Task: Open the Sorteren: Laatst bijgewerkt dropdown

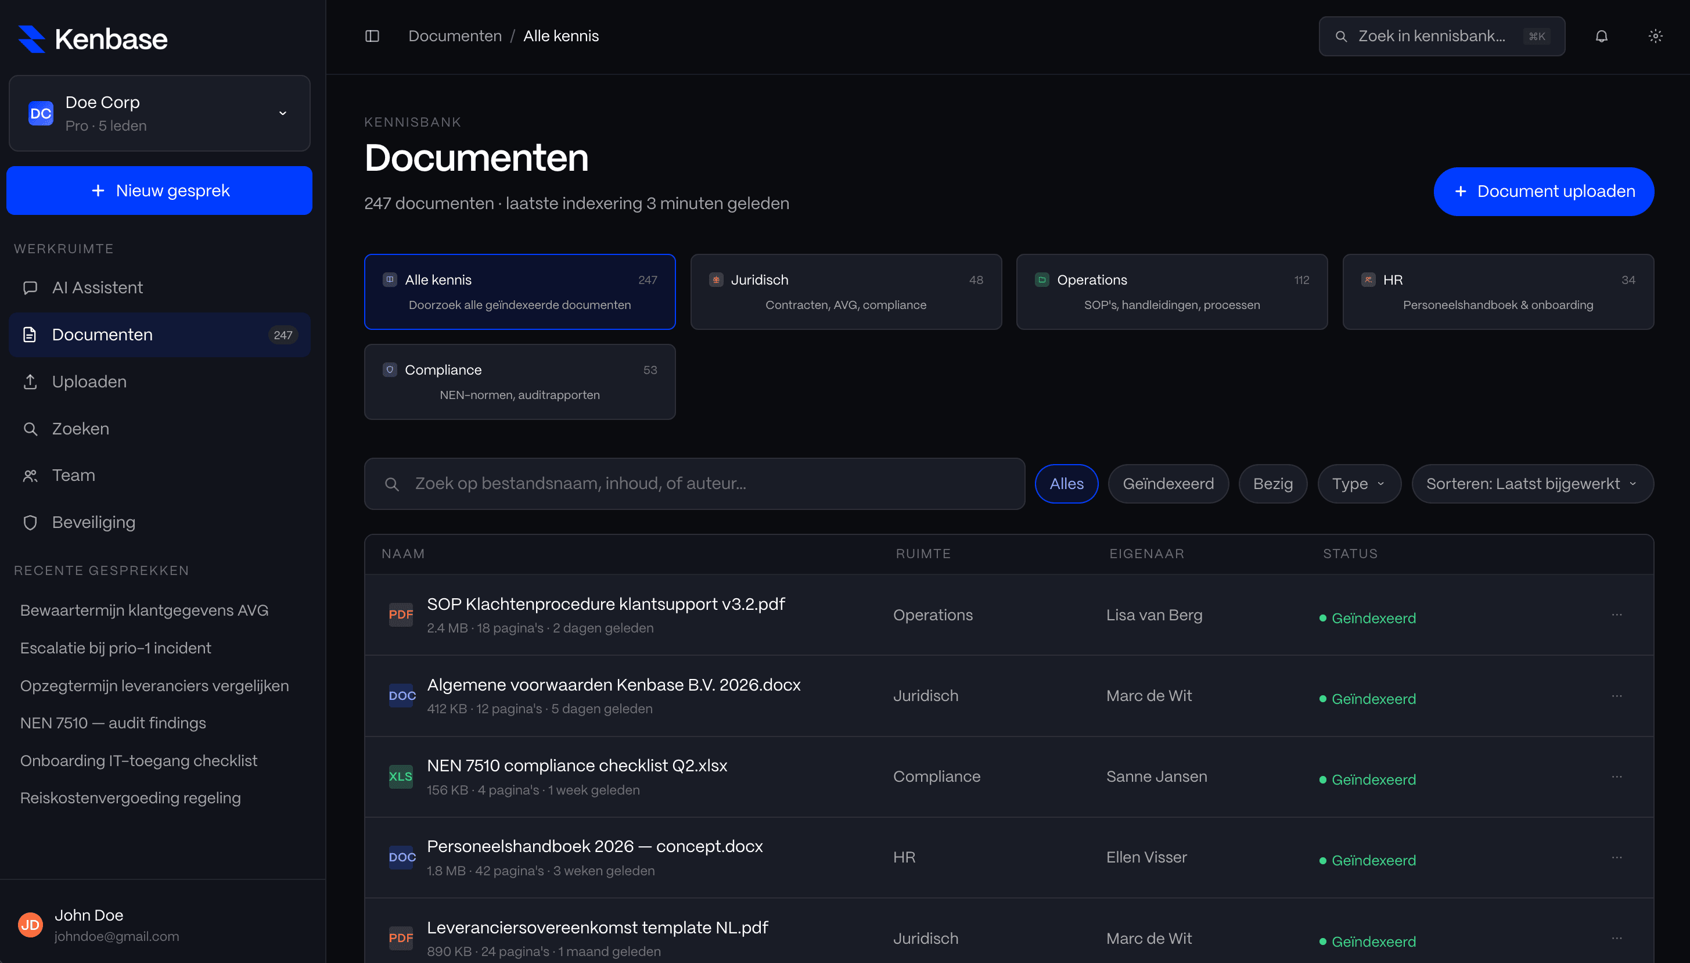Action: (1532, 483)
